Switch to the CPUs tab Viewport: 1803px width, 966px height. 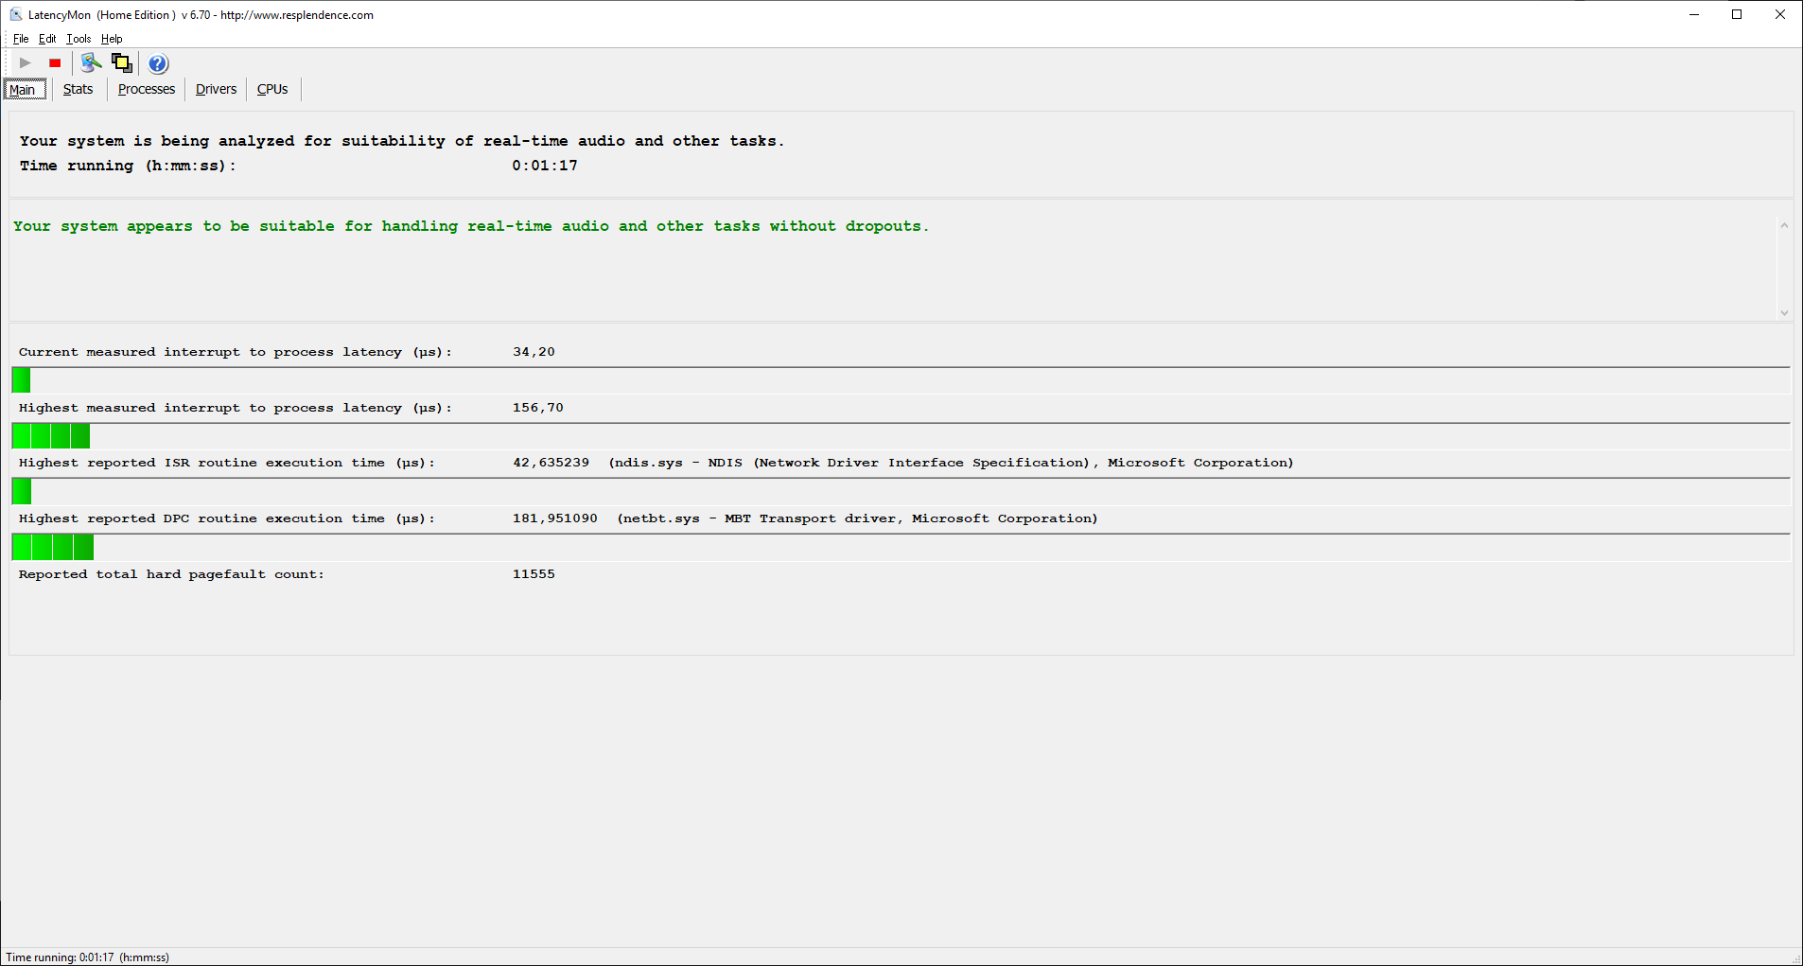click(x=272, y=89)
